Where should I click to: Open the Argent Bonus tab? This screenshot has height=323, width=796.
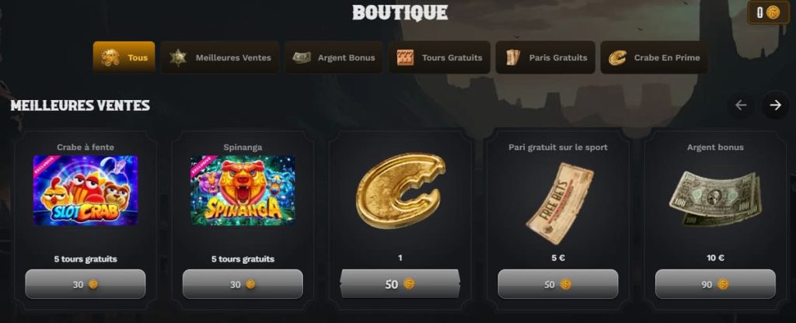(x=333, y=57)
